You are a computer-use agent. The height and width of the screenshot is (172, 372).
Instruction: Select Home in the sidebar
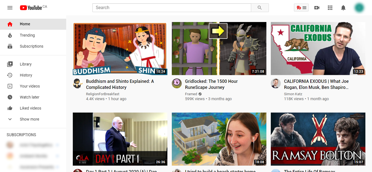click(33, 24)
